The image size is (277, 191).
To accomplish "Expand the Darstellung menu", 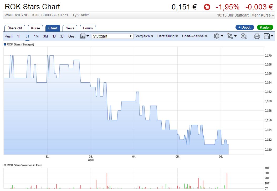I will (167, 36).
